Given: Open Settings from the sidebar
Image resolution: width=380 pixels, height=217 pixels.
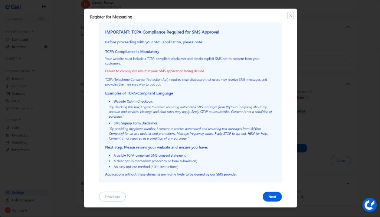Looking at the screenshot, I should [18, 193].
